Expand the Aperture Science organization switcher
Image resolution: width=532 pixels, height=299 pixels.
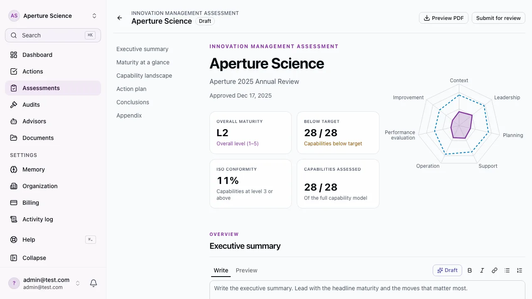click(94, 16)
